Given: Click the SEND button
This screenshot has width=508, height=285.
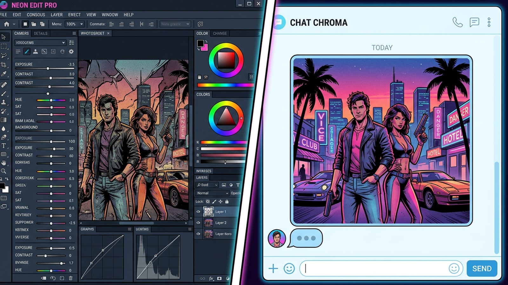Looking at the screenshot, I should (x=482, y=269).
